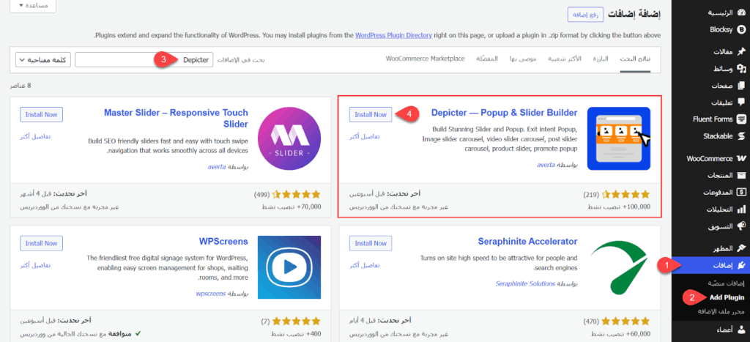Switch to the Popular (الأكثر شعبية) tab
Viewport: 750px width, 342px height.
pos(564,59)
